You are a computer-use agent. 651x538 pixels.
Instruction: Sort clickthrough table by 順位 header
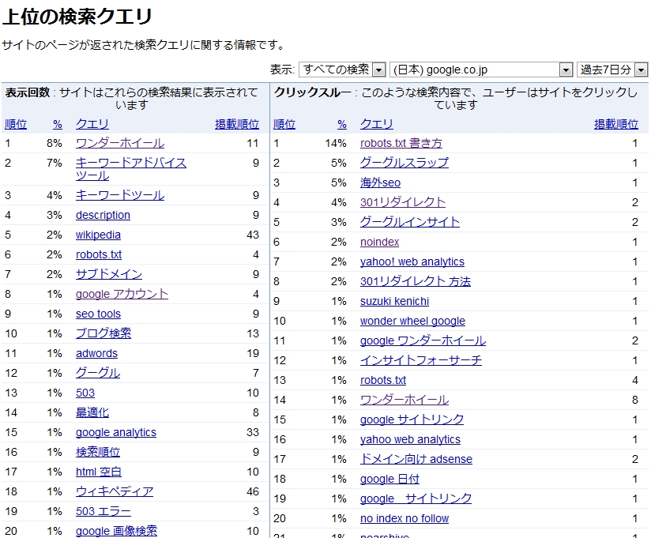point(284,124)
